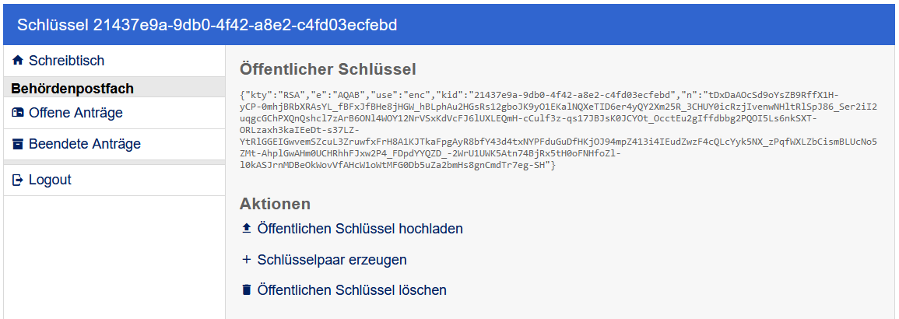899x319 pixels.
Task: Click the plus icon for Schlüsselpaar erzeugen
Action: click(247, 260)
